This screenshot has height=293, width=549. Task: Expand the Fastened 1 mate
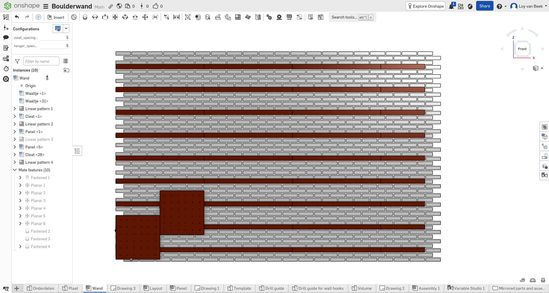click(x=20, y=178)
